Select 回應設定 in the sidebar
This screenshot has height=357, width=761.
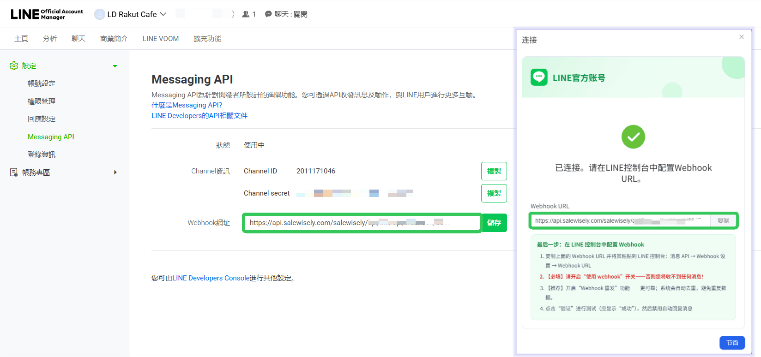(42, 119)
